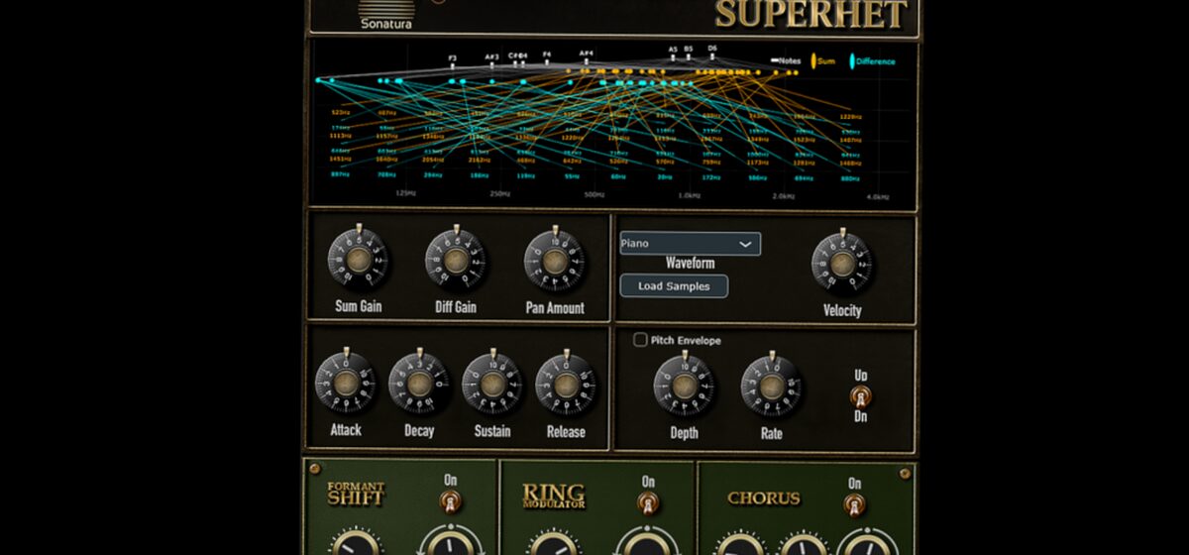Image resolution: width=1189 pixels, height=555 pixels.
Task: Click the orange Sum legend entry
Action: point(823,61)
